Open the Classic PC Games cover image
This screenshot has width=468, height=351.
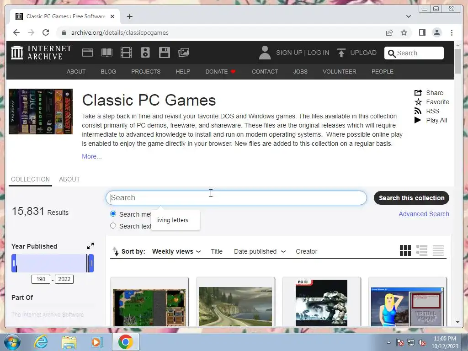(x=41, y=112)
